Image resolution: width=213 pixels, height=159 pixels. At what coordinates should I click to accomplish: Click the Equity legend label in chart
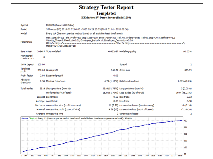[33, 118]
